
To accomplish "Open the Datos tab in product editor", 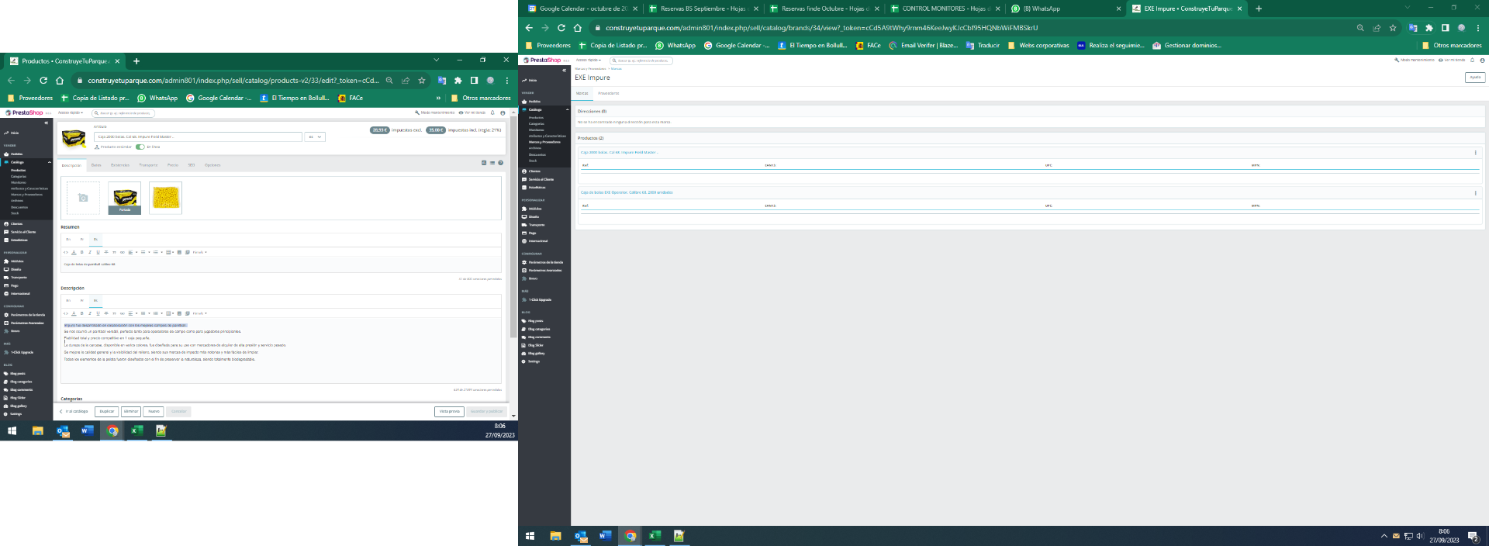I will tap(96, 164).
